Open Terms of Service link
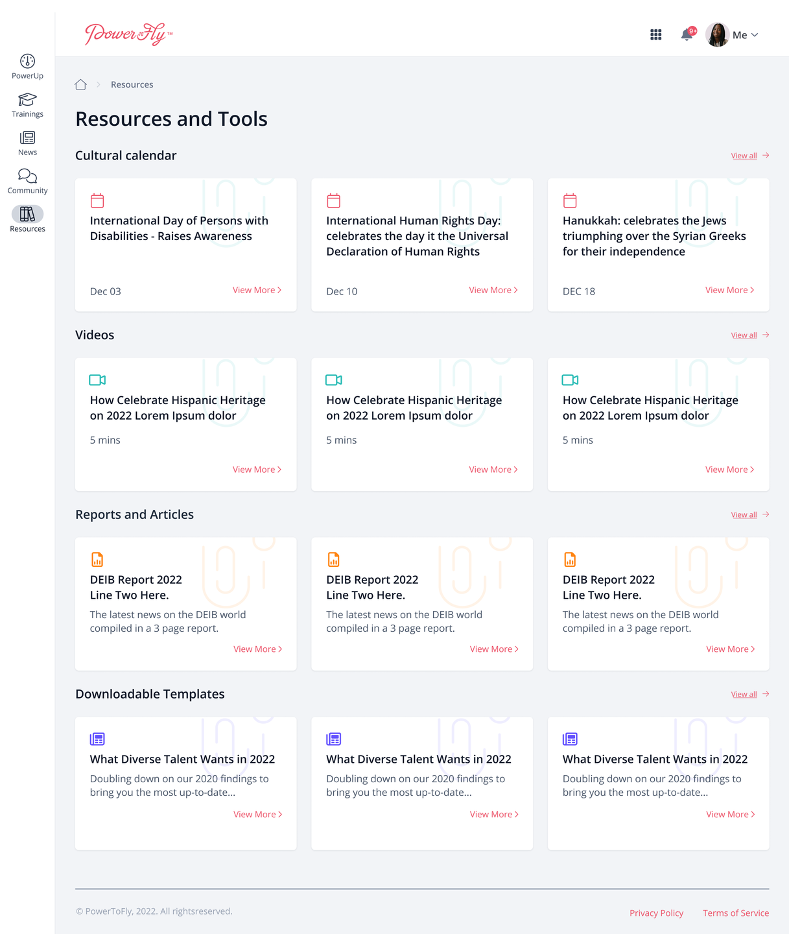The image size is (789, 934). pos(736,913)
